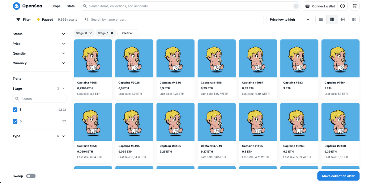Open Captainz #668 thumbnail

(x=93, y=58)
